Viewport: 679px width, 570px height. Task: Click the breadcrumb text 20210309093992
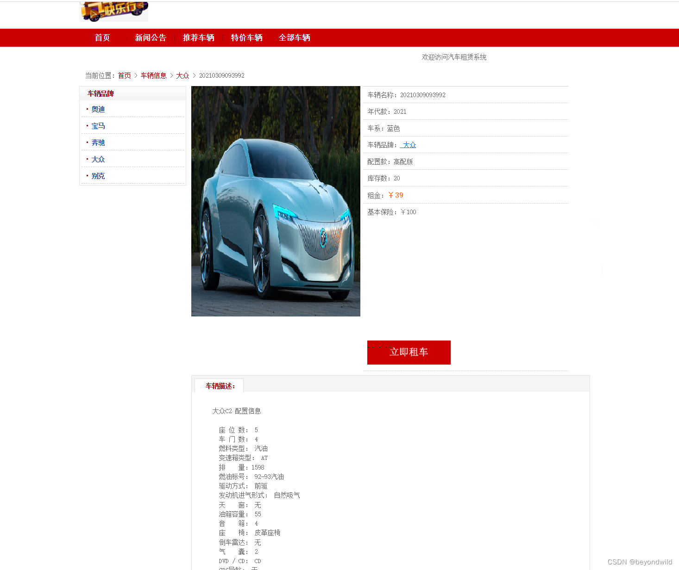pyautogui.click(x=222, y=75)
